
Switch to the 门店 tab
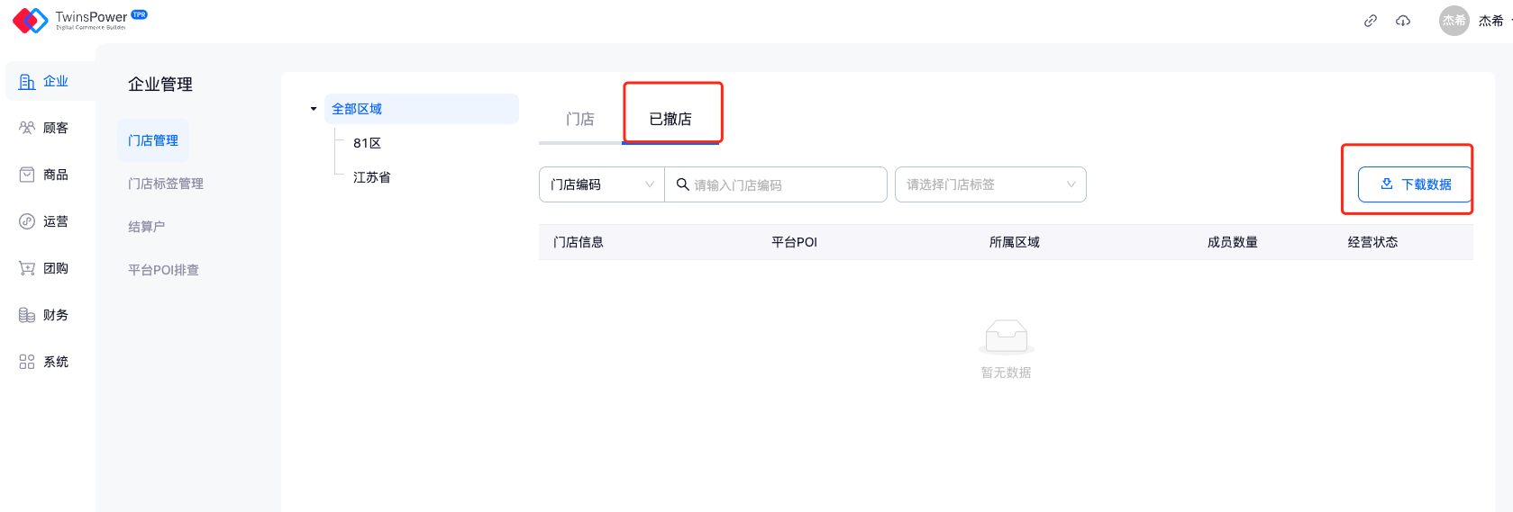579,119
